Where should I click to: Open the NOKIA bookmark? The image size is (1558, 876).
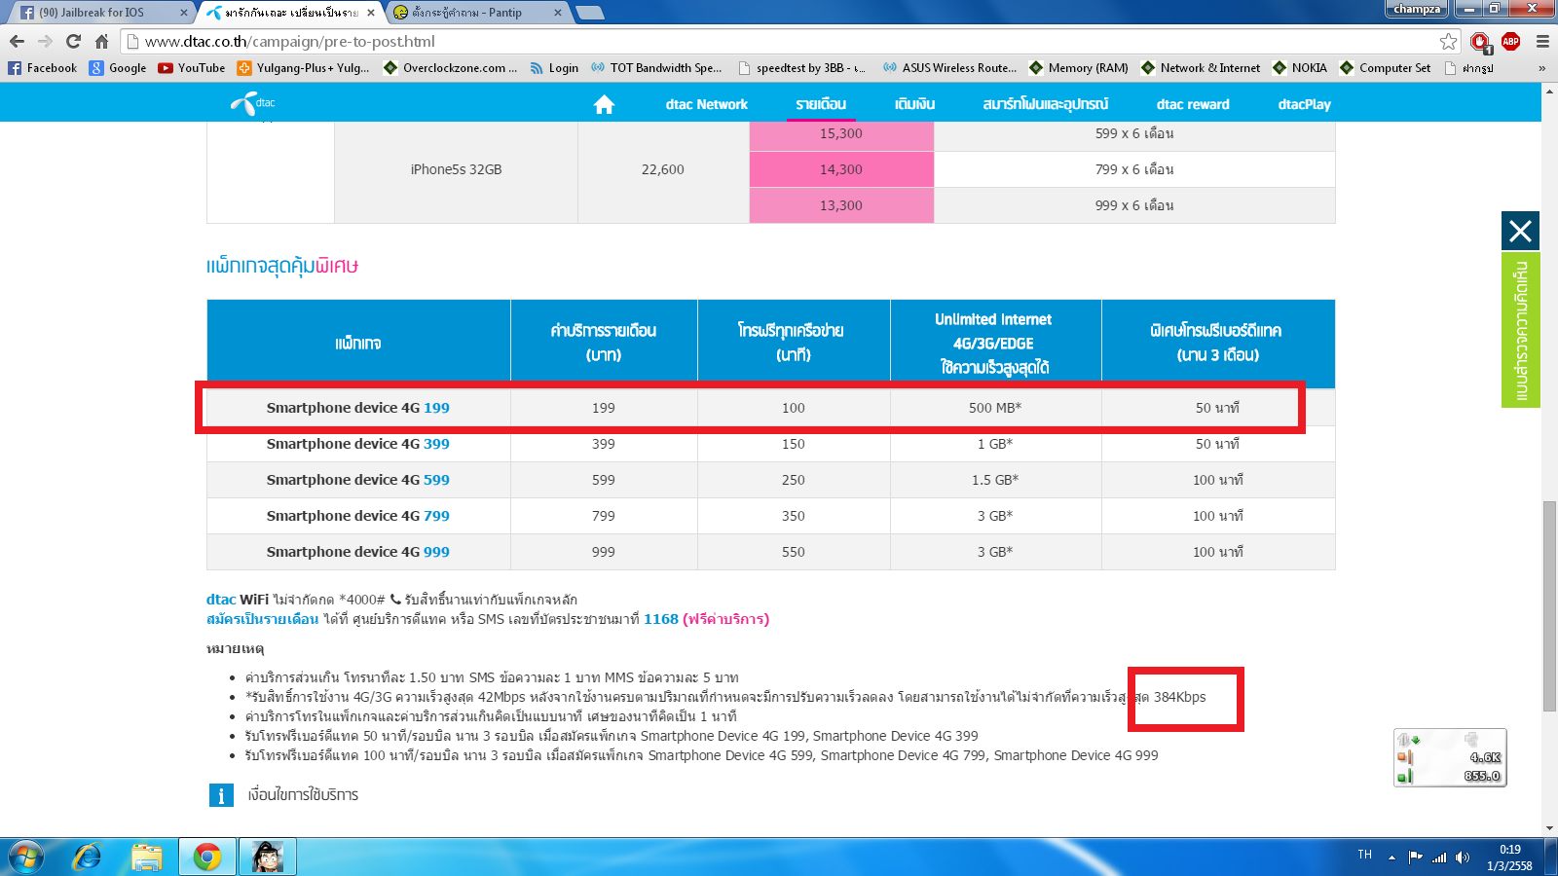[x=1300, y=68]
